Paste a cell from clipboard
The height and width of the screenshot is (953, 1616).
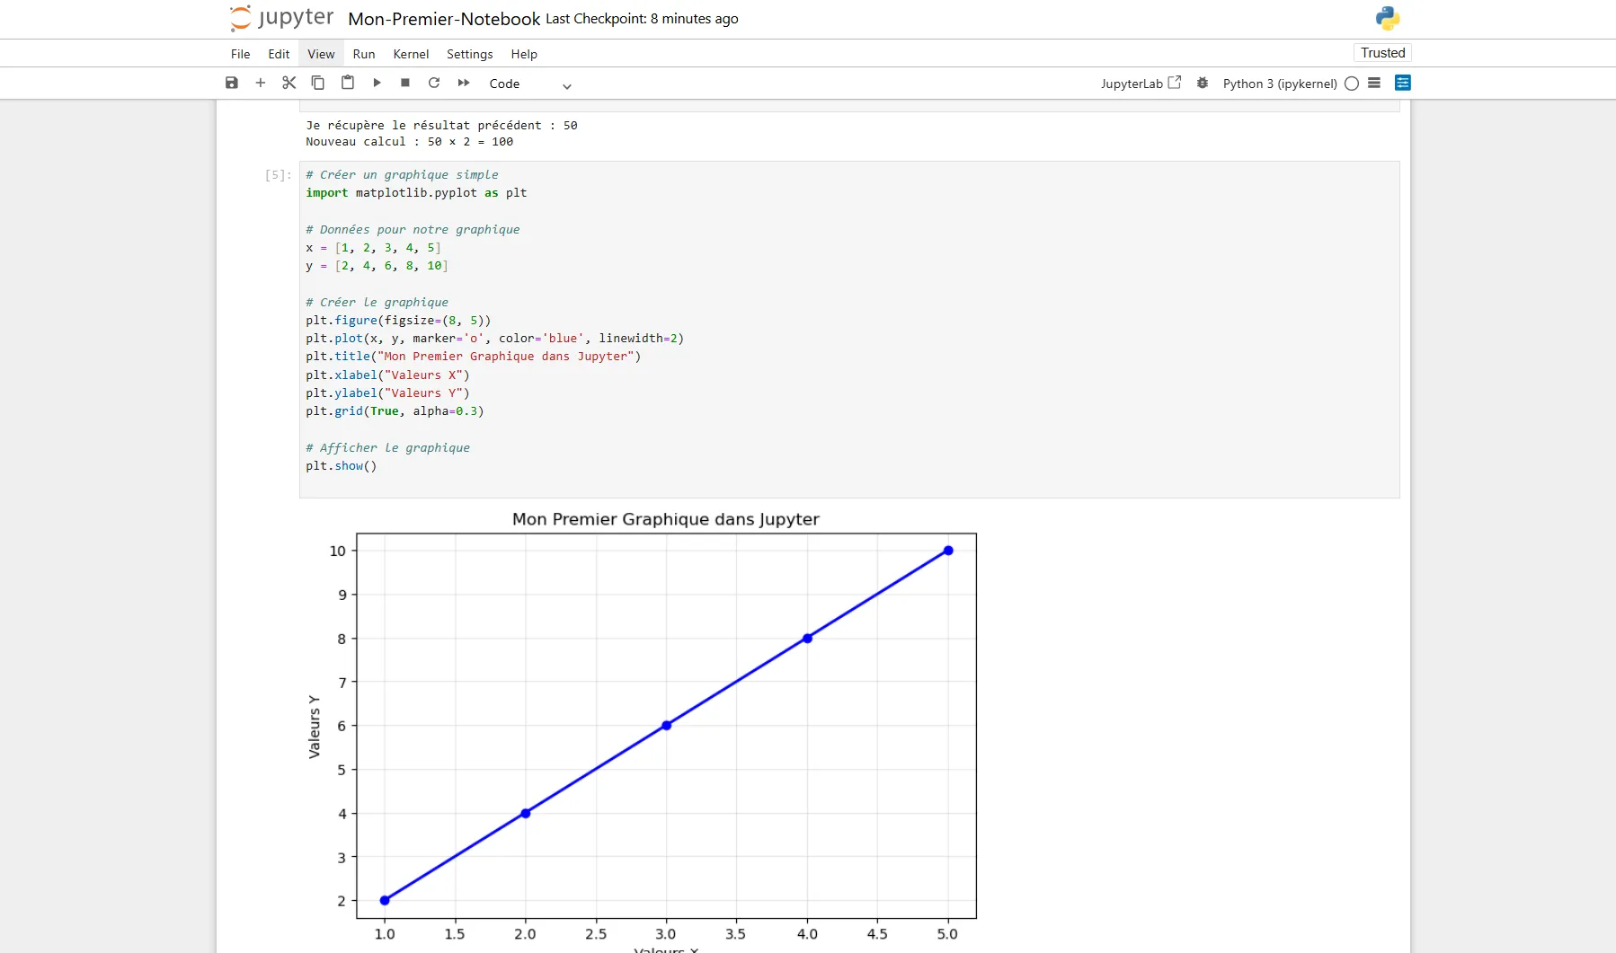[347, 83]
